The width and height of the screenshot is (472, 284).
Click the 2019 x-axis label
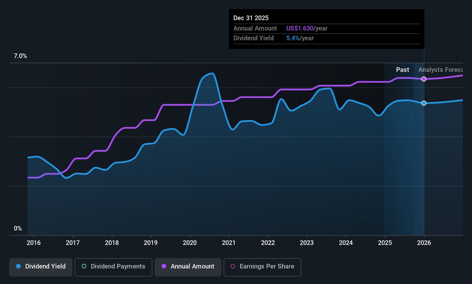click(x=151, y=243)
